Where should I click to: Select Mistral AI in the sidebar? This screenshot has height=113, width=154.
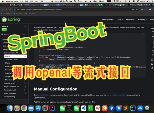[x=8, y=80]
